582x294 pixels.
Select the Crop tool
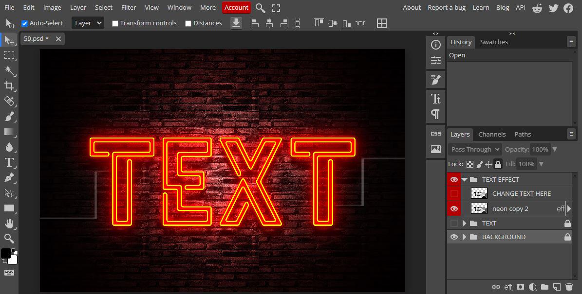(10, 86)
